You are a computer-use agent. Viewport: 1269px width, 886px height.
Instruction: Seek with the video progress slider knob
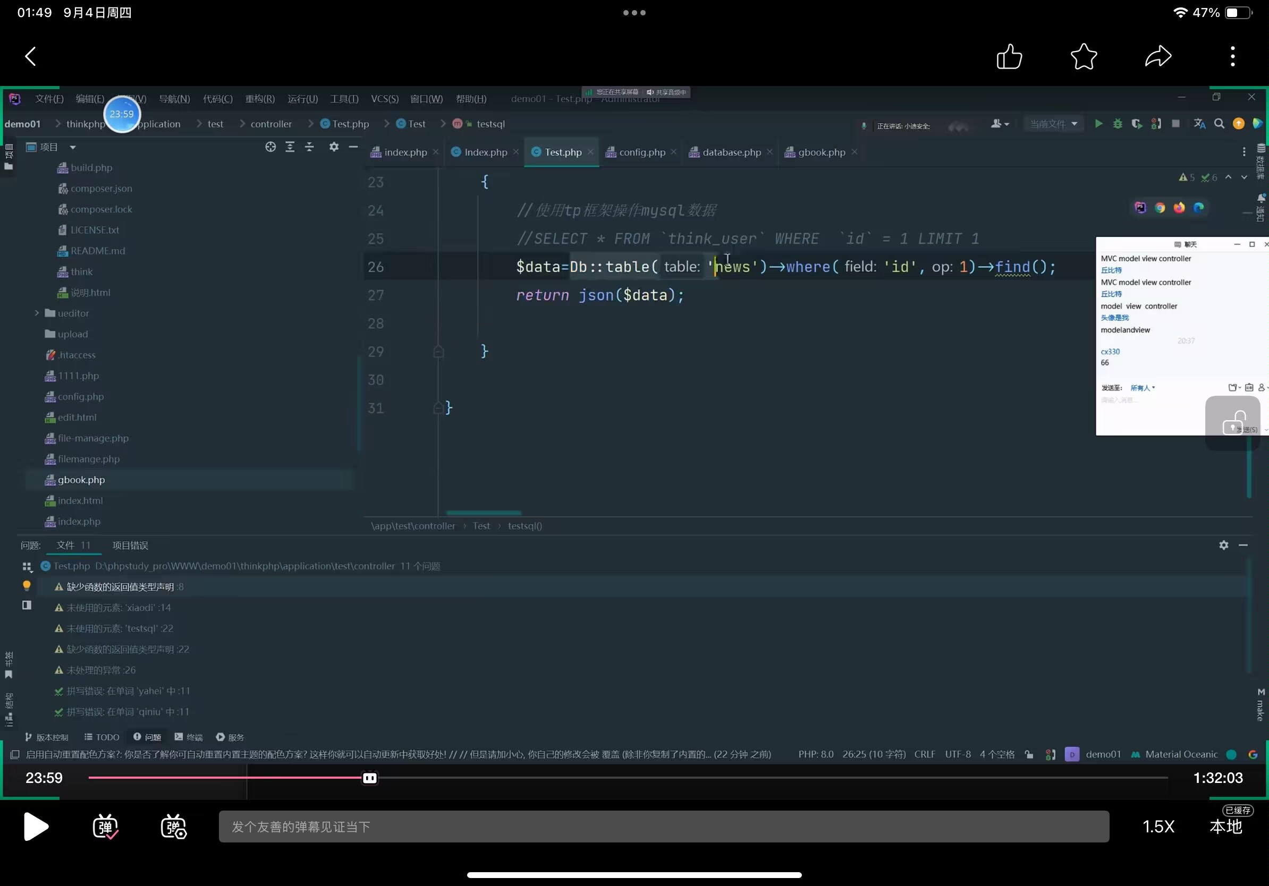[370, 778]
